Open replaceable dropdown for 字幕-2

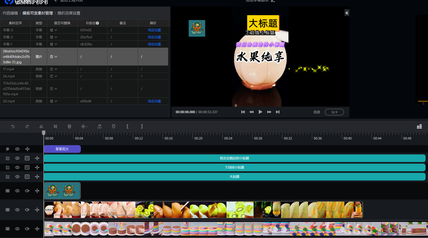(54, 37)
